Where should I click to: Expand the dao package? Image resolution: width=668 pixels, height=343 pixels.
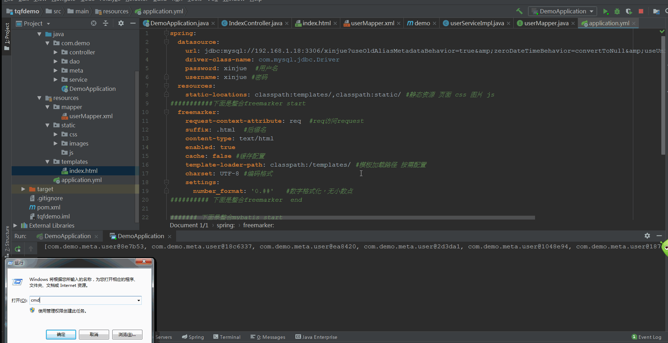[x=55, y=61]
